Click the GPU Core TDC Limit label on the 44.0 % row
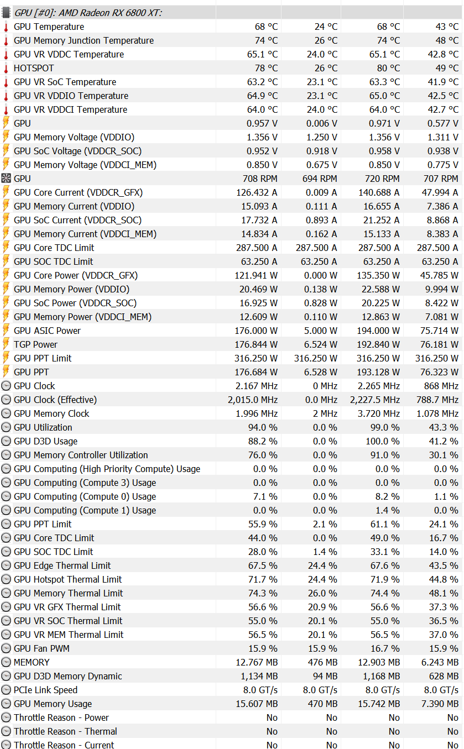 [x=54, y=538]
